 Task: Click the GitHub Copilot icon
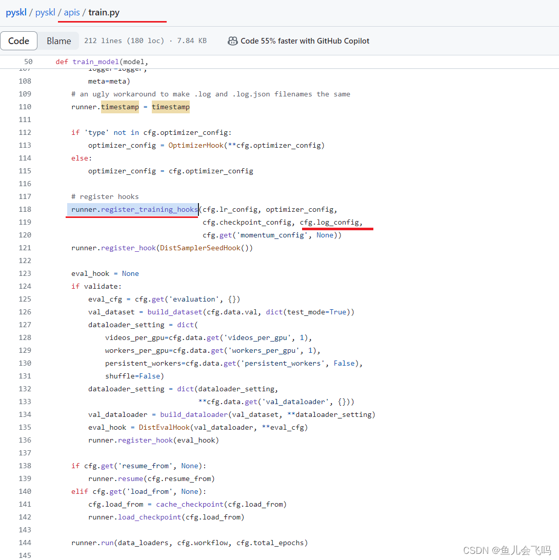click(x=233, y=41)
